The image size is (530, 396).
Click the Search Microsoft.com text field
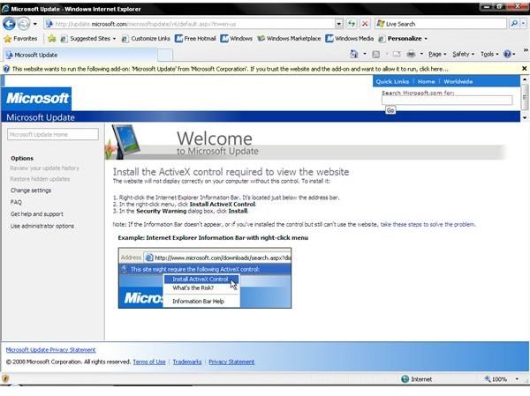point(447,100)
